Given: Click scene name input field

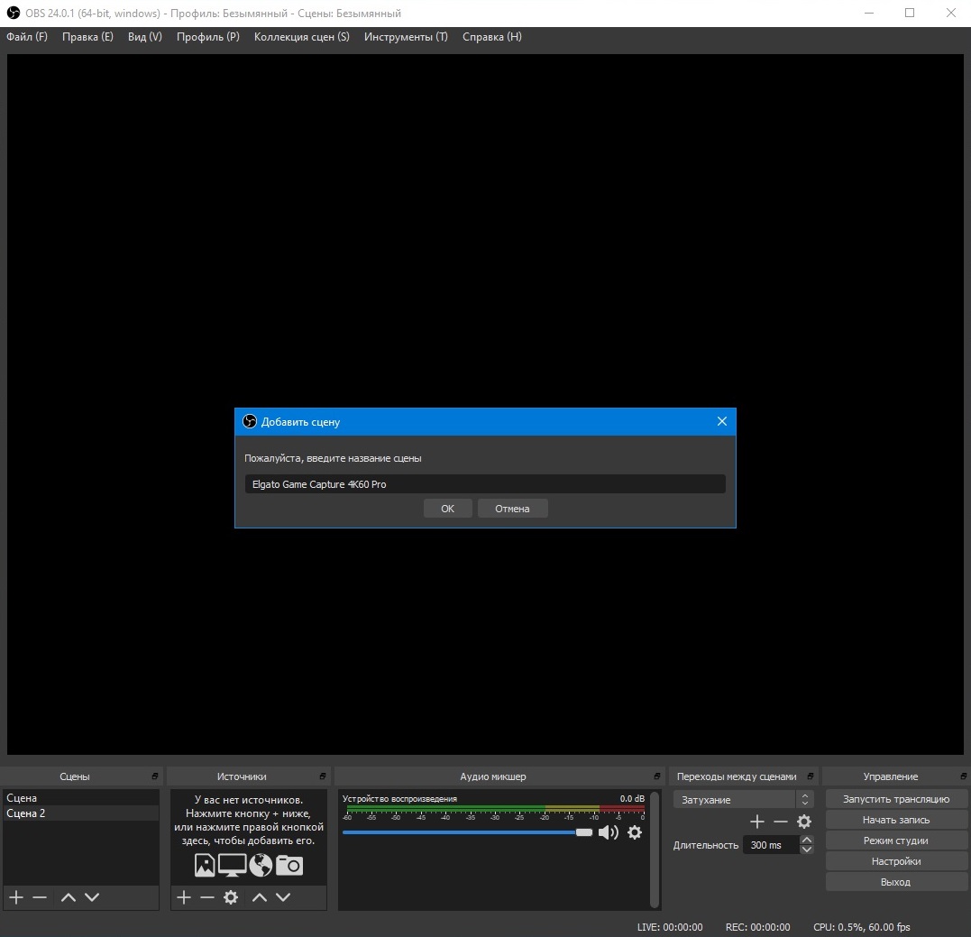Looking at the screenshot, I should point(485,484).
